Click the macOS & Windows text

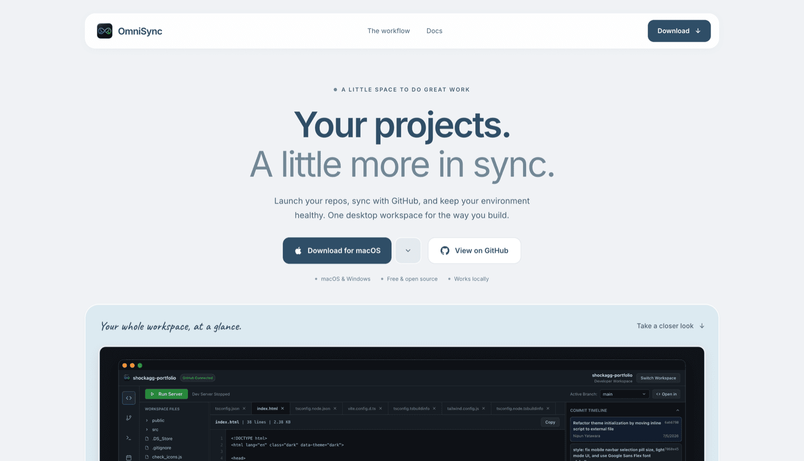click(346, 279)
